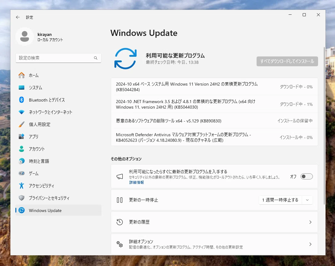This screenshot has height=266, width=335.
Task: Click the Home (ホーム) house icon
Action: click(x=21, y=75)
